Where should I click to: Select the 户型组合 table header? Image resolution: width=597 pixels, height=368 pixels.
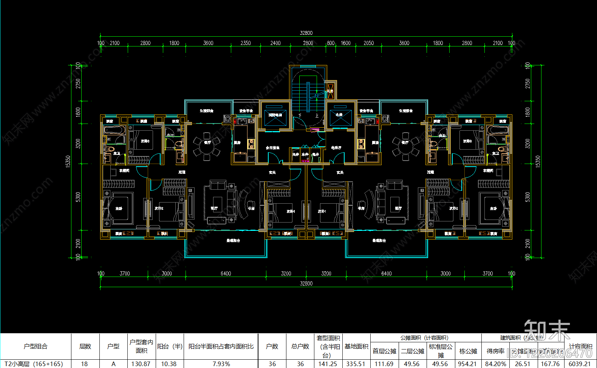36,346
